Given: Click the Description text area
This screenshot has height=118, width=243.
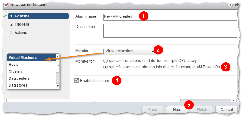Looking at the screenshot, I should [x=170, y=31].
